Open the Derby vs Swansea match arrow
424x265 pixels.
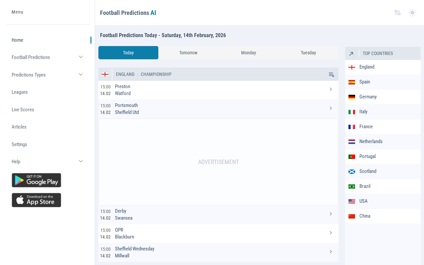[331, 214]
